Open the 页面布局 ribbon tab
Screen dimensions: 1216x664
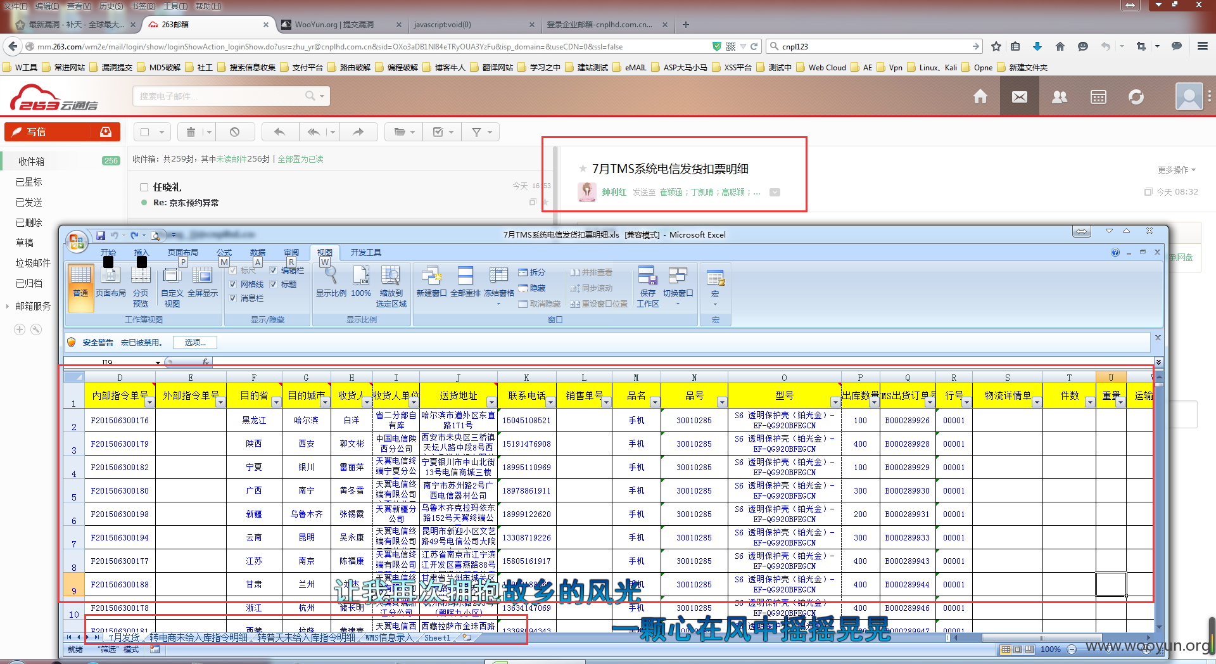tap(182, 252)
